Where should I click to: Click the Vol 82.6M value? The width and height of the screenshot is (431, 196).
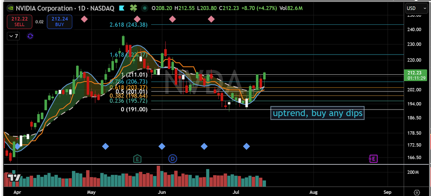[x=291, y=8]
